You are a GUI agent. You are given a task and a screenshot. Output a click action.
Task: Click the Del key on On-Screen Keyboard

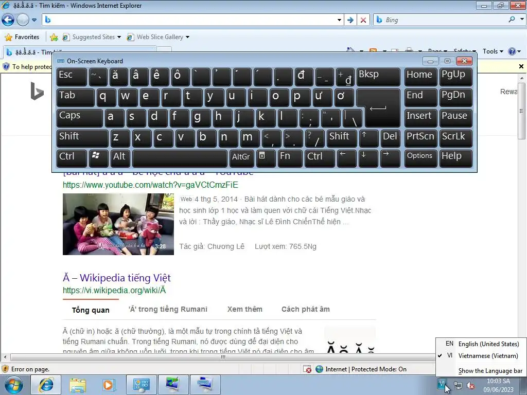(x=390, y=138)
